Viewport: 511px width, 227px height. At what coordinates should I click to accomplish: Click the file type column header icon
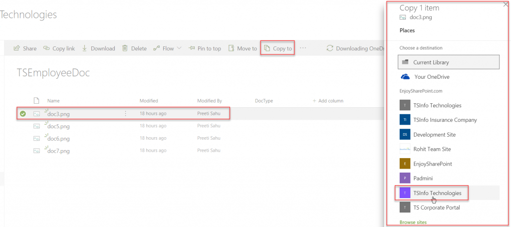click(x=36, y=101)
